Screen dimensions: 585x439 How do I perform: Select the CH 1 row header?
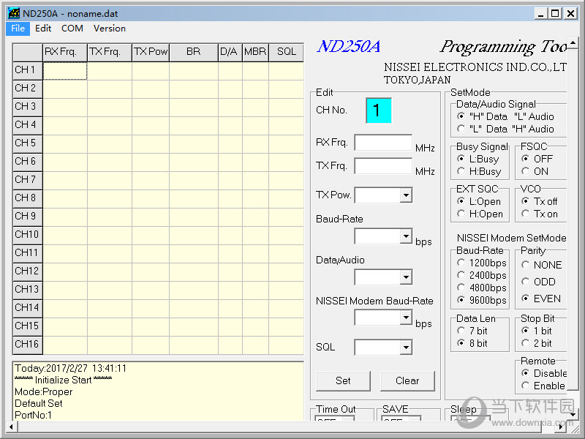click(28, 70)
